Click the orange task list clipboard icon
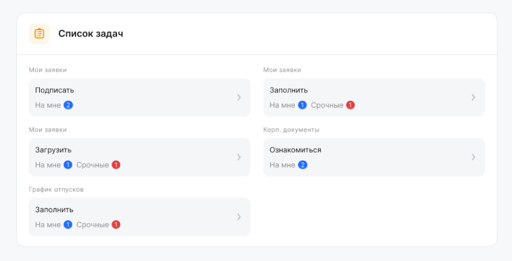 pos(39,34)
